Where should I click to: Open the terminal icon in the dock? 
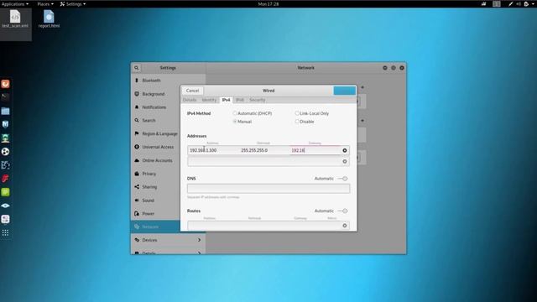point(5,97)
